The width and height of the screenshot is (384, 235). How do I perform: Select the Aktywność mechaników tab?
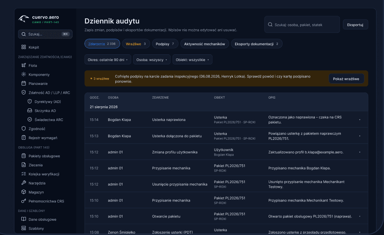205,44
